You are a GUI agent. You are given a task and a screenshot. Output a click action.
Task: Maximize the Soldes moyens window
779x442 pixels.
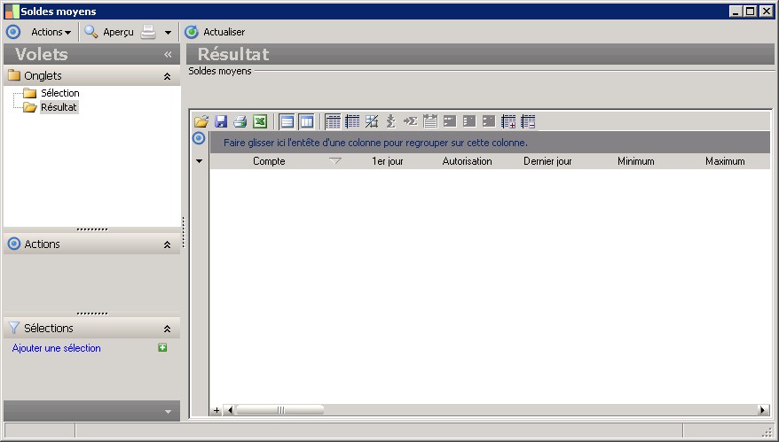click(751, 11)
